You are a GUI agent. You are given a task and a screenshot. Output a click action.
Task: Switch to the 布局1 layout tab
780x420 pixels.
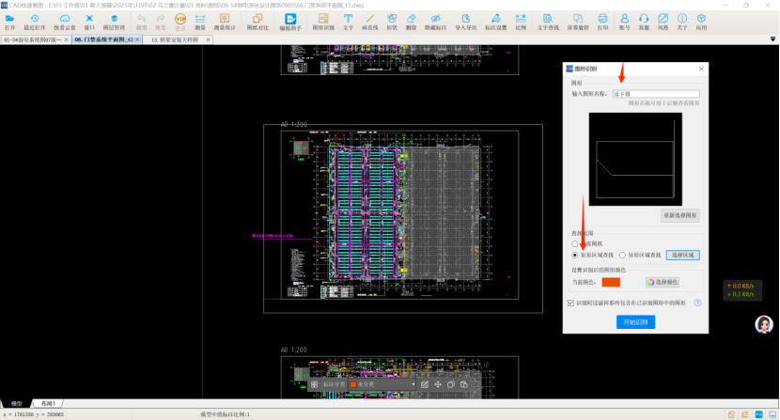pyautogui.click(x=48, y=402)
